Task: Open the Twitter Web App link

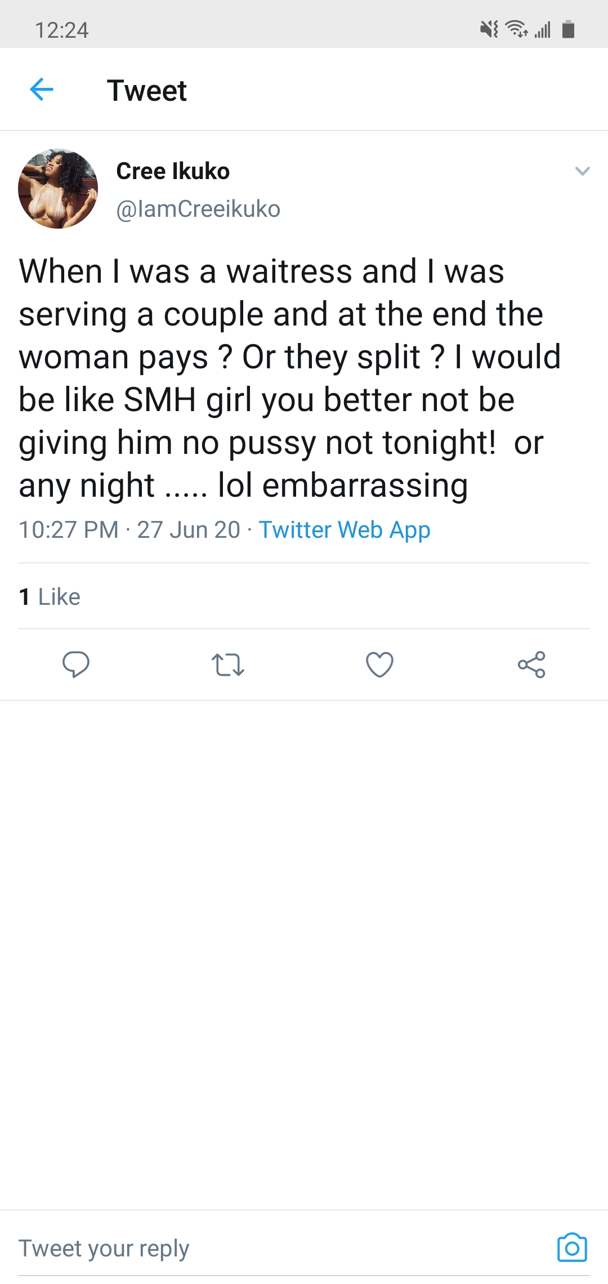Action: (344, 530)
